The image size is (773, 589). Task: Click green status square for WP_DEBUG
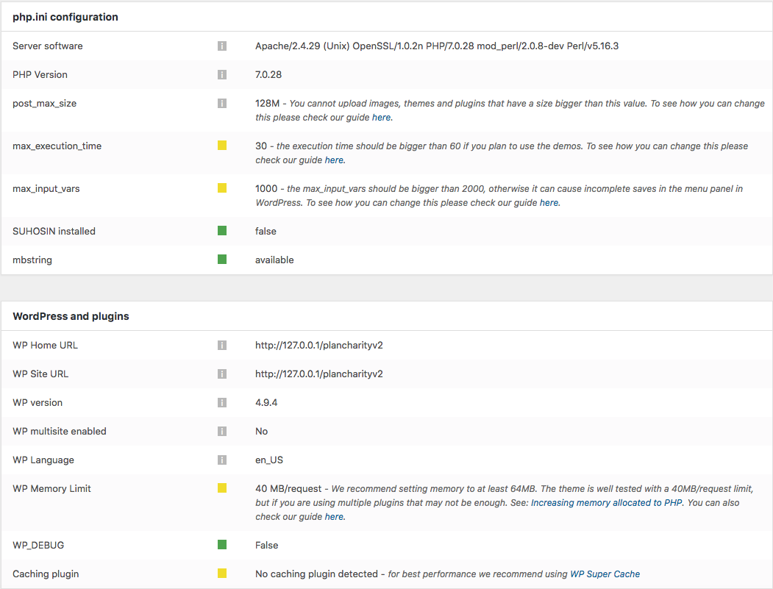pyautogui.click(x=222, y=545)
